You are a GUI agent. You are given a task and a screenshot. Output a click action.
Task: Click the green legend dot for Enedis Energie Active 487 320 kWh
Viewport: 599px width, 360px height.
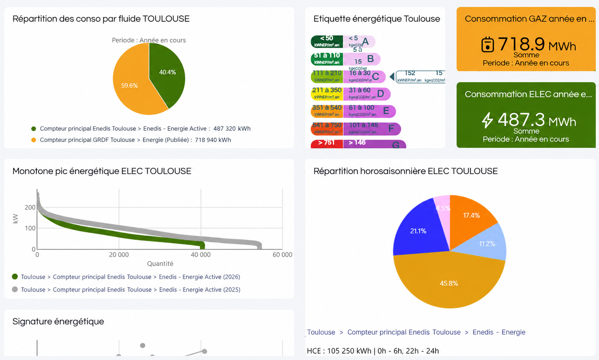pos(34,129)
